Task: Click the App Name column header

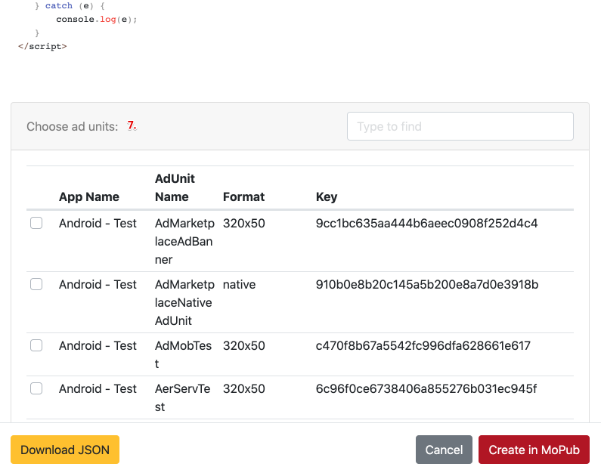Action: pyautogui.click(x=89, y=197)
